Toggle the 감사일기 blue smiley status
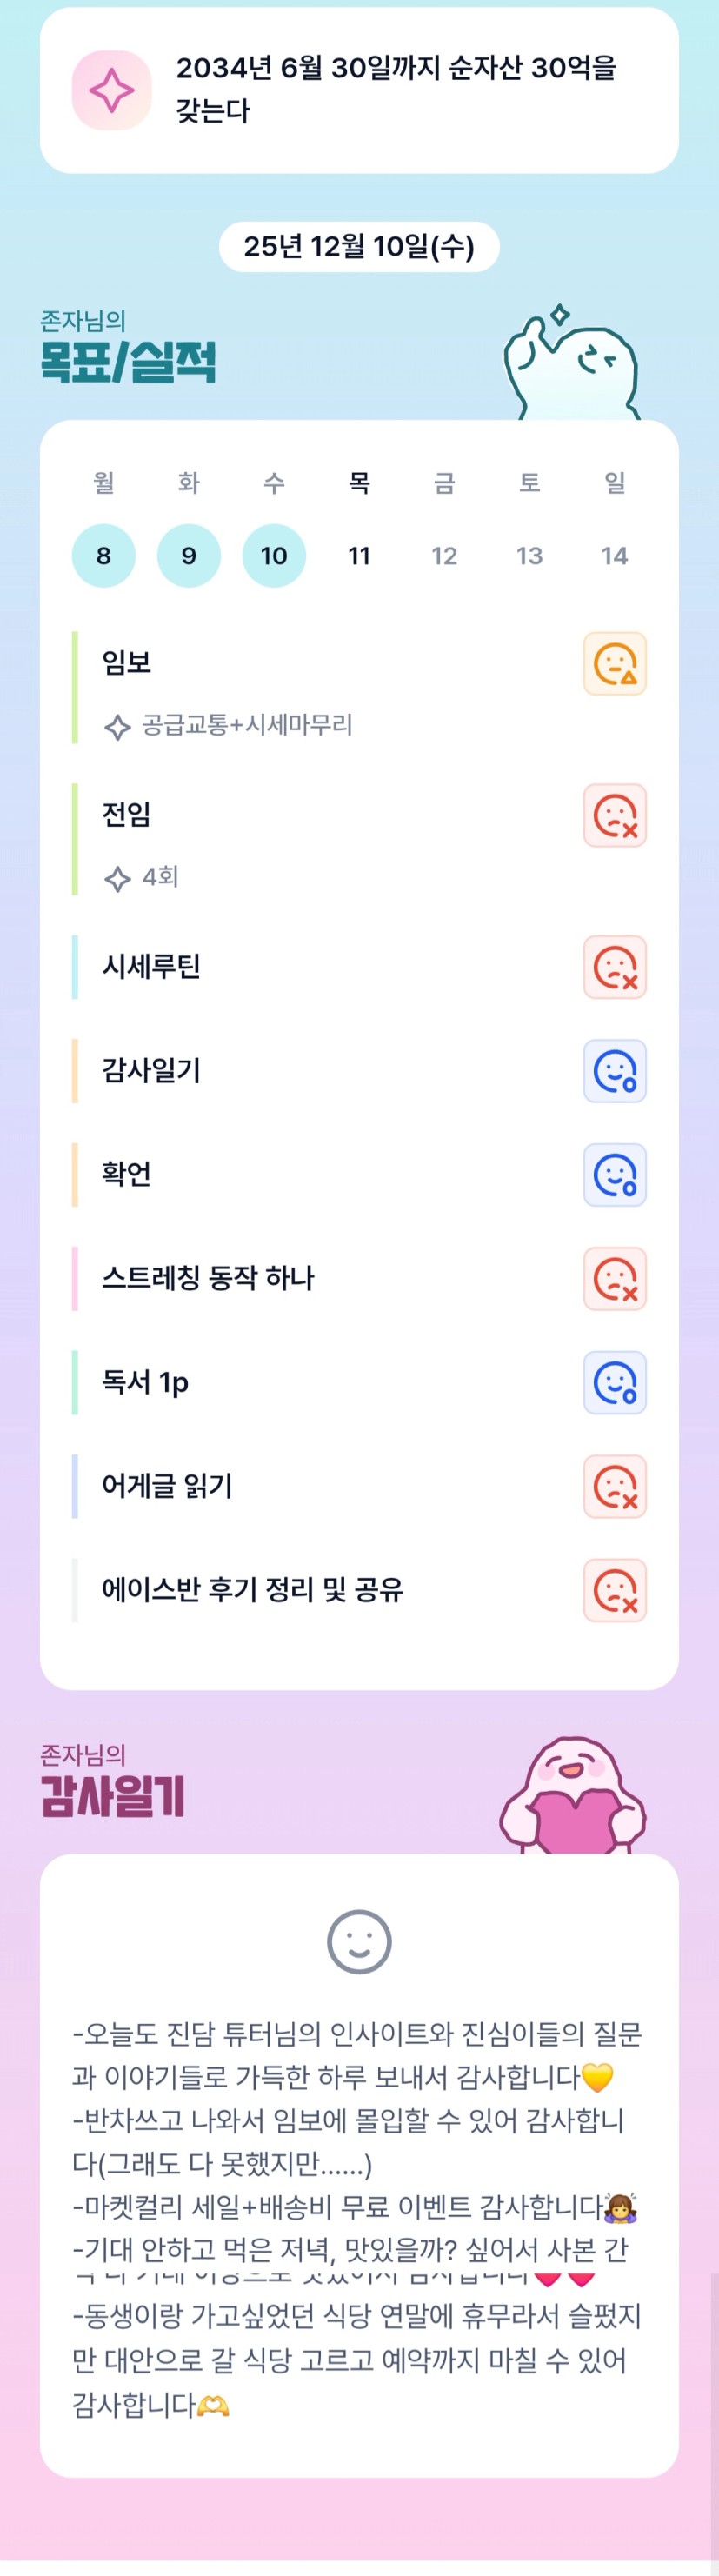Screen dimensions: 719x2576 (614, 1071)
